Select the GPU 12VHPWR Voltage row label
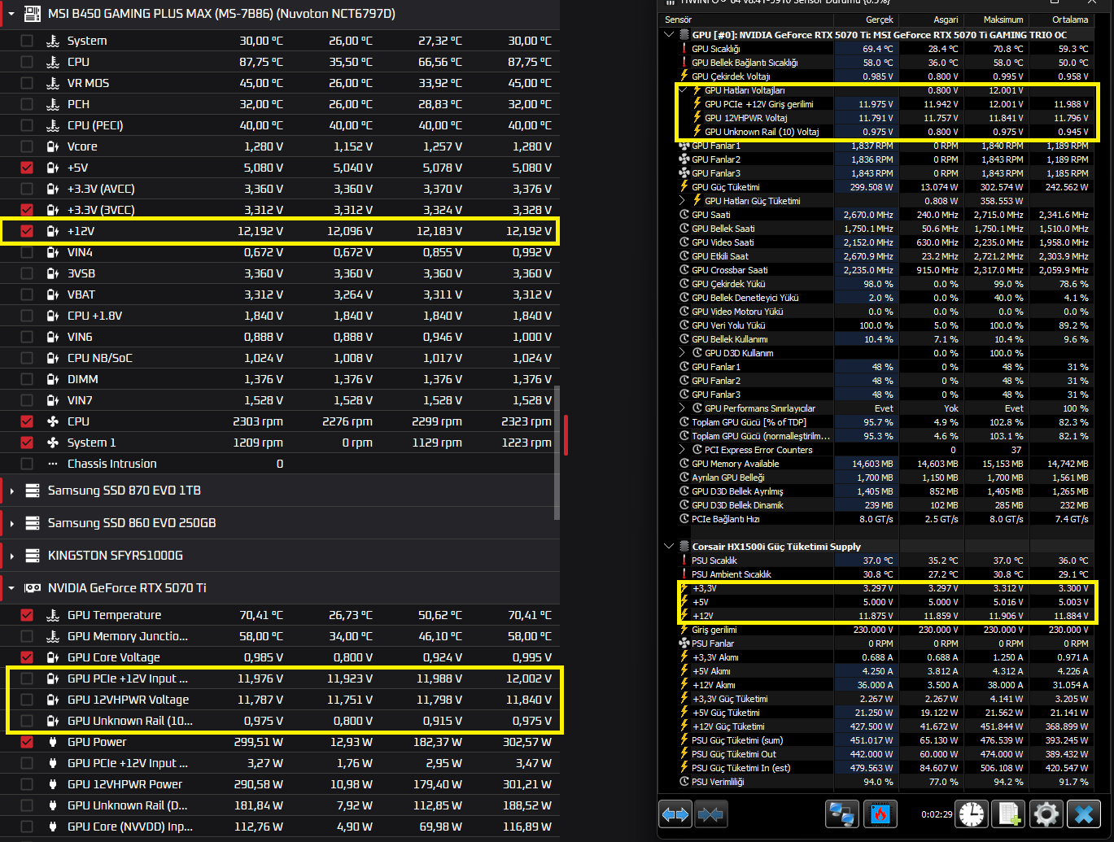This screenshot has height=842, width=1114. (x=128, y=700)
